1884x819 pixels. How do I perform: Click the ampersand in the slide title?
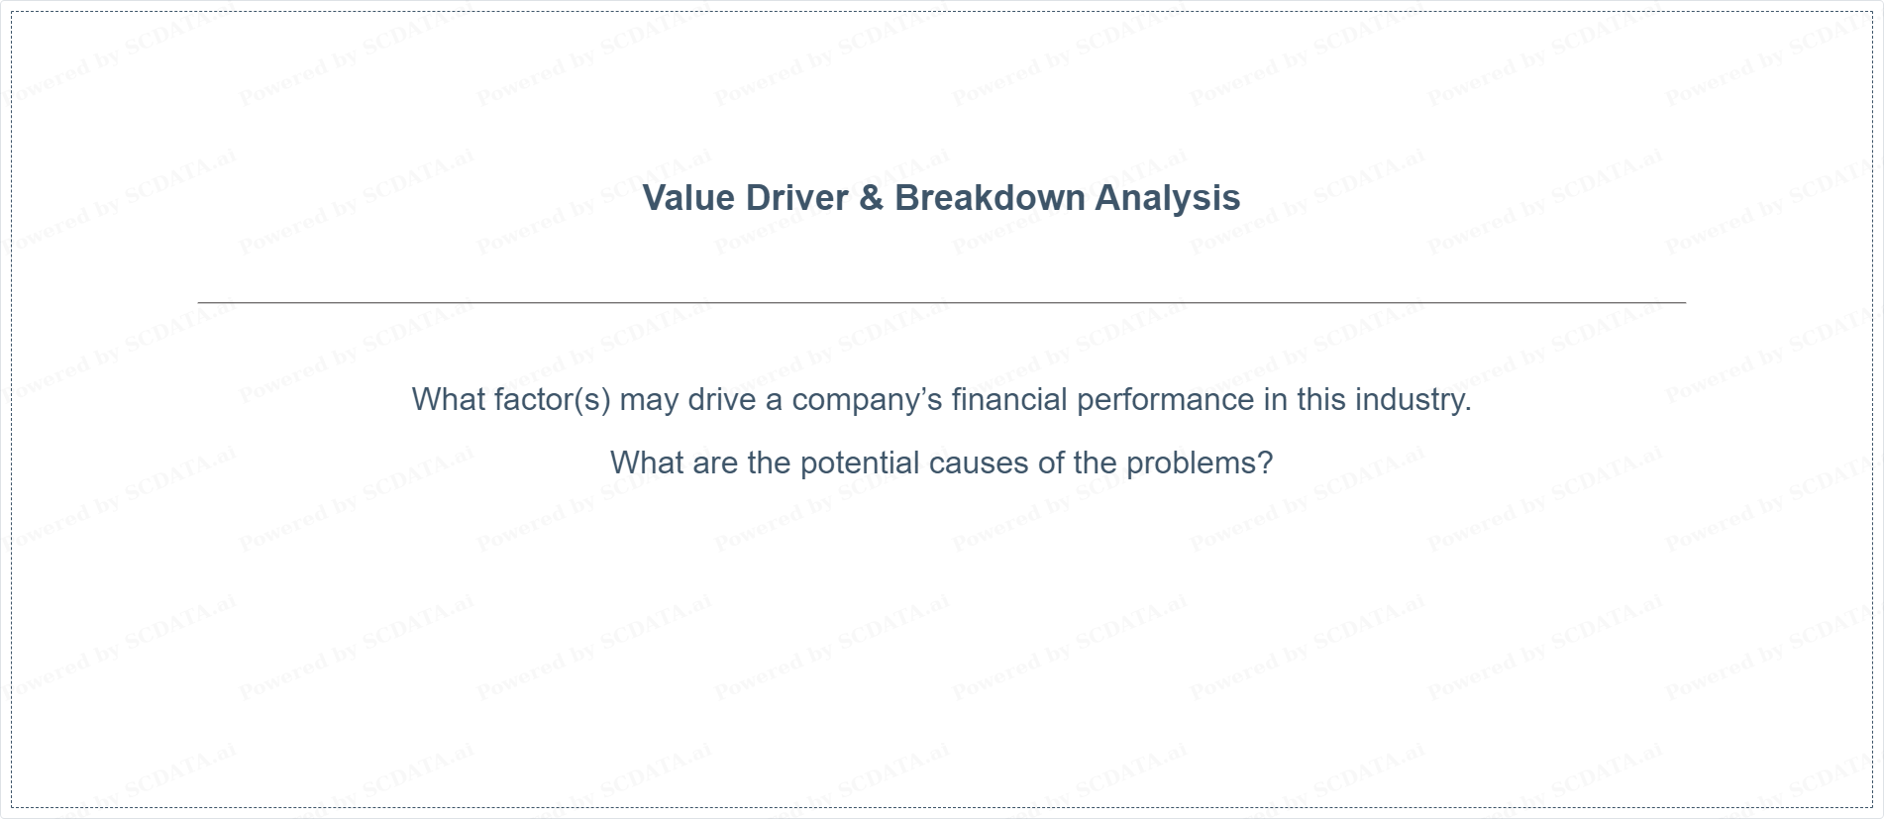click(x=871, y=198)
